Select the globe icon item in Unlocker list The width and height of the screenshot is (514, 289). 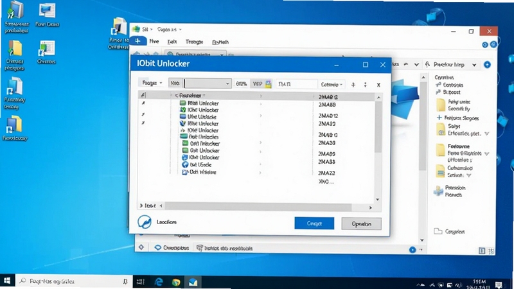[185, 164]
